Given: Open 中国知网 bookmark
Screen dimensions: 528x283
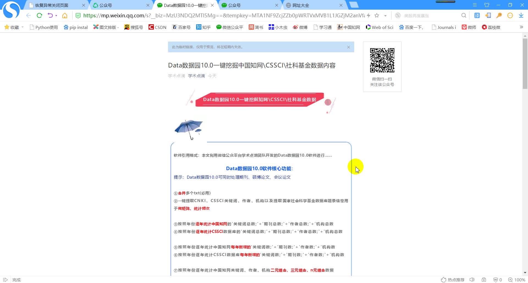Looking at the screenshot, I should tap(349, 27).
